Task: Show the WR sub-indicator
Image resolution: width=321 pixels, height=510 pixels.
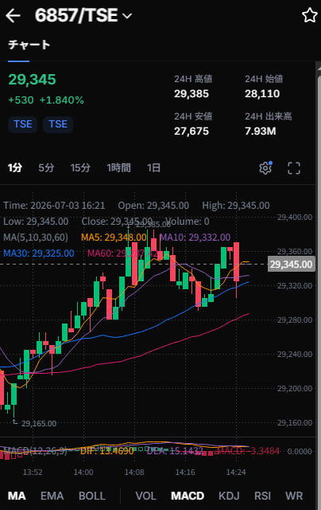Action: [294, 496]
